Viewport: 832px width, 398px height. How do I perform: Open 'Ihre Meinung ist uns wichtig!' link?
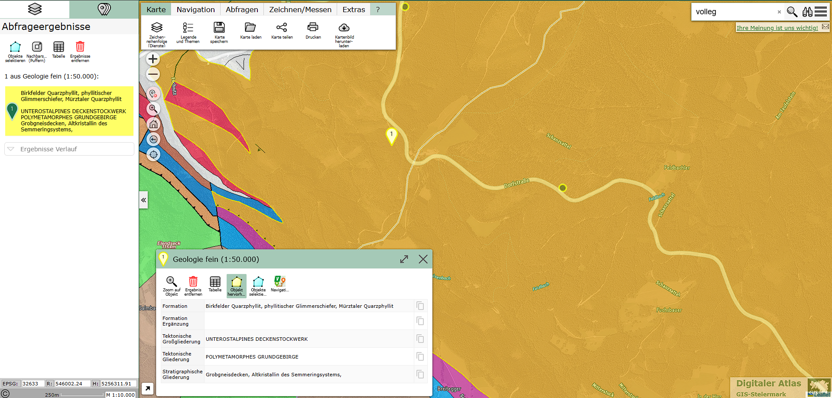coord(777,28)
